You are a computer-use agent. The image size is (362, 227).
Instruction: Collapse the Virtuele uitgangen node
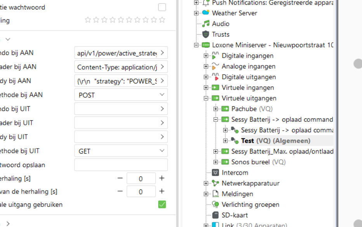tap(206, 98)
